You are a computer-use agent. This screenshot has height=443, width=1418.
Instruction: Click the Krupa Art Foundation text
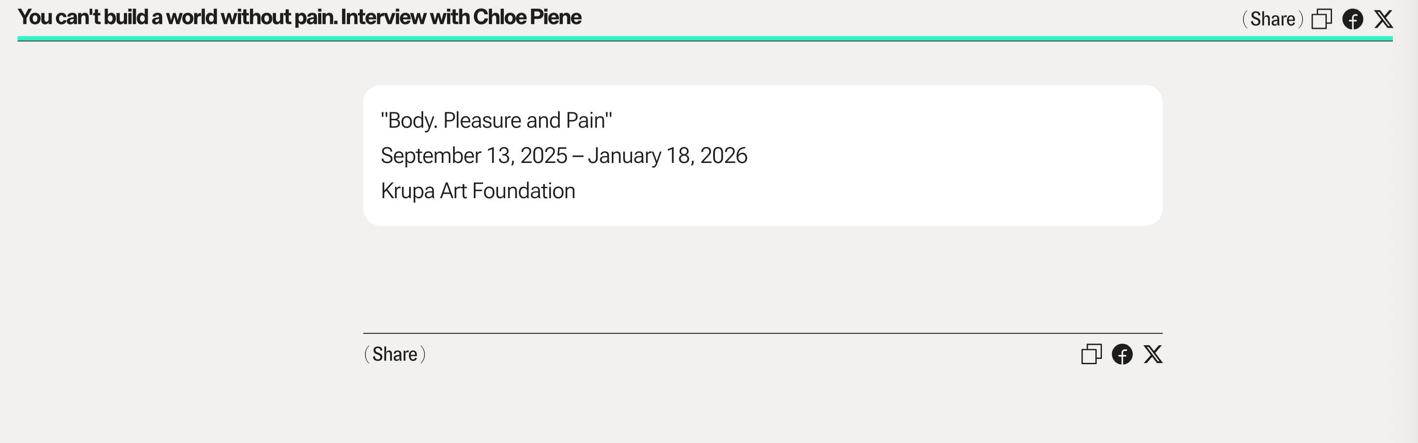coord(477,191)
